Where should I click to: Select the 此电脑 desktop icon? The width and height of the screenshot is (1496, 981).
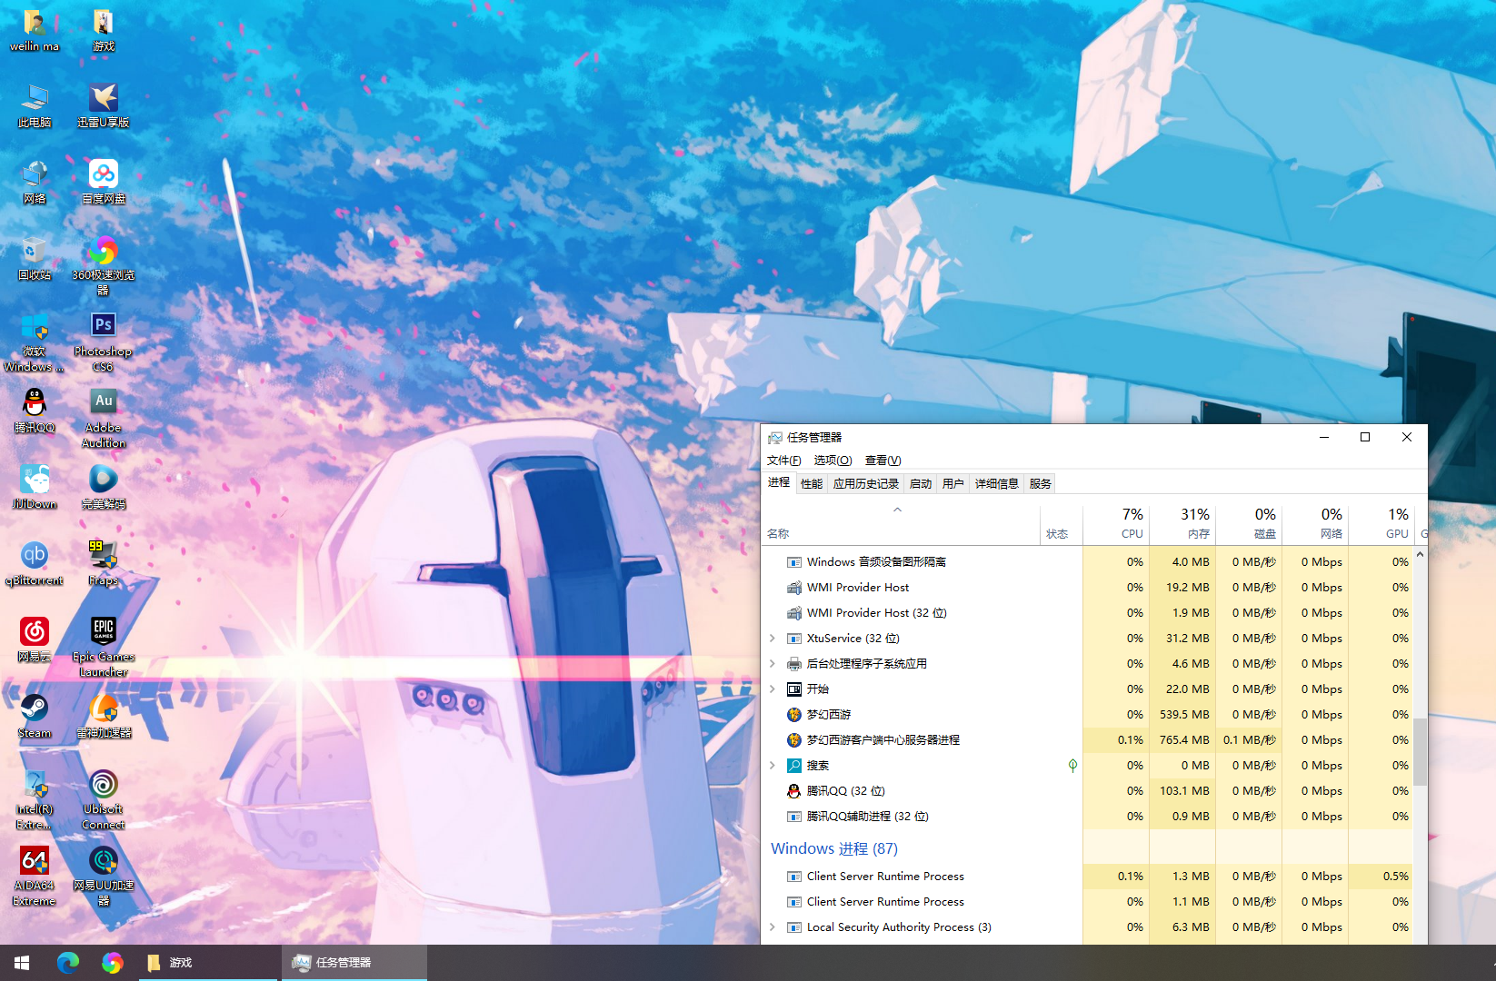pyautogui.click(x=35, y=106)
